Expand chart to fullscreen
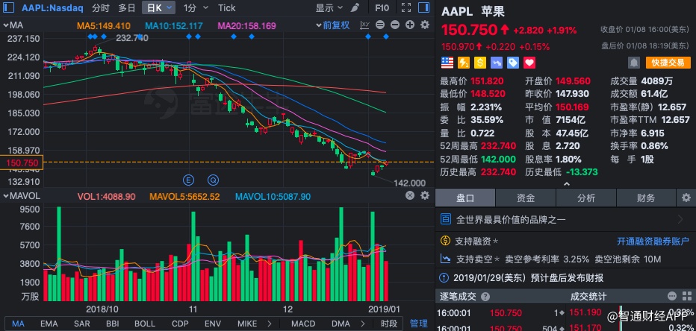 406,7
